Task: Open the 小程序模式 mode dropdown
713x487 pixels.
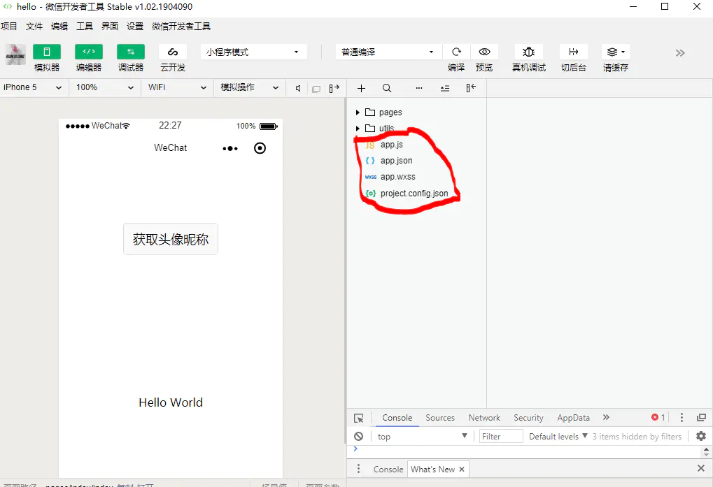Action: pyautogui.click(x=254, y=52)
